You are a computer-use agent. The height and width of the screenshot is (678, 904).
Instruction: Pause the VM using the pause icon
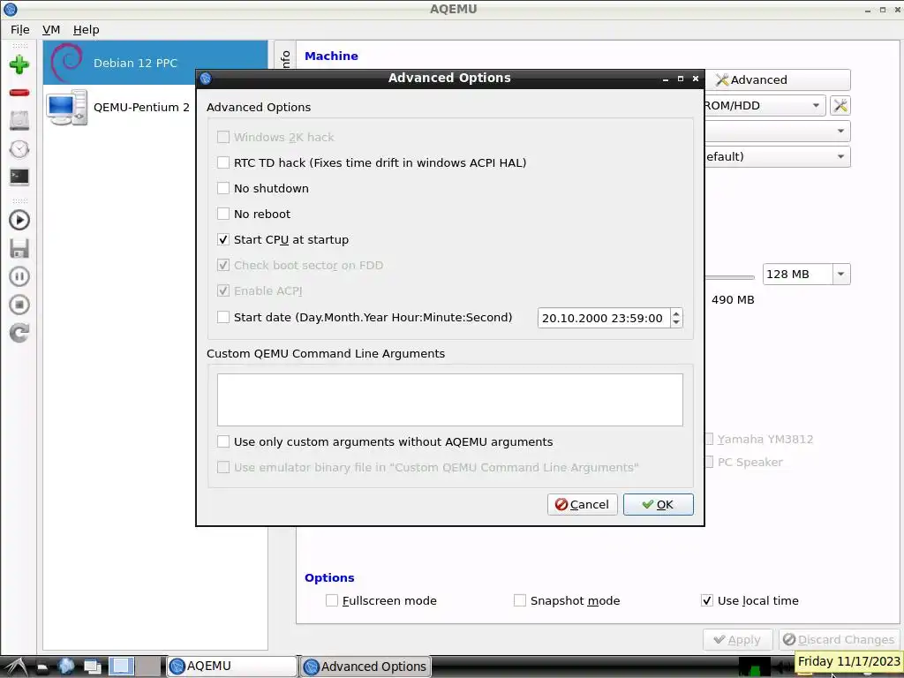(19, 276)
